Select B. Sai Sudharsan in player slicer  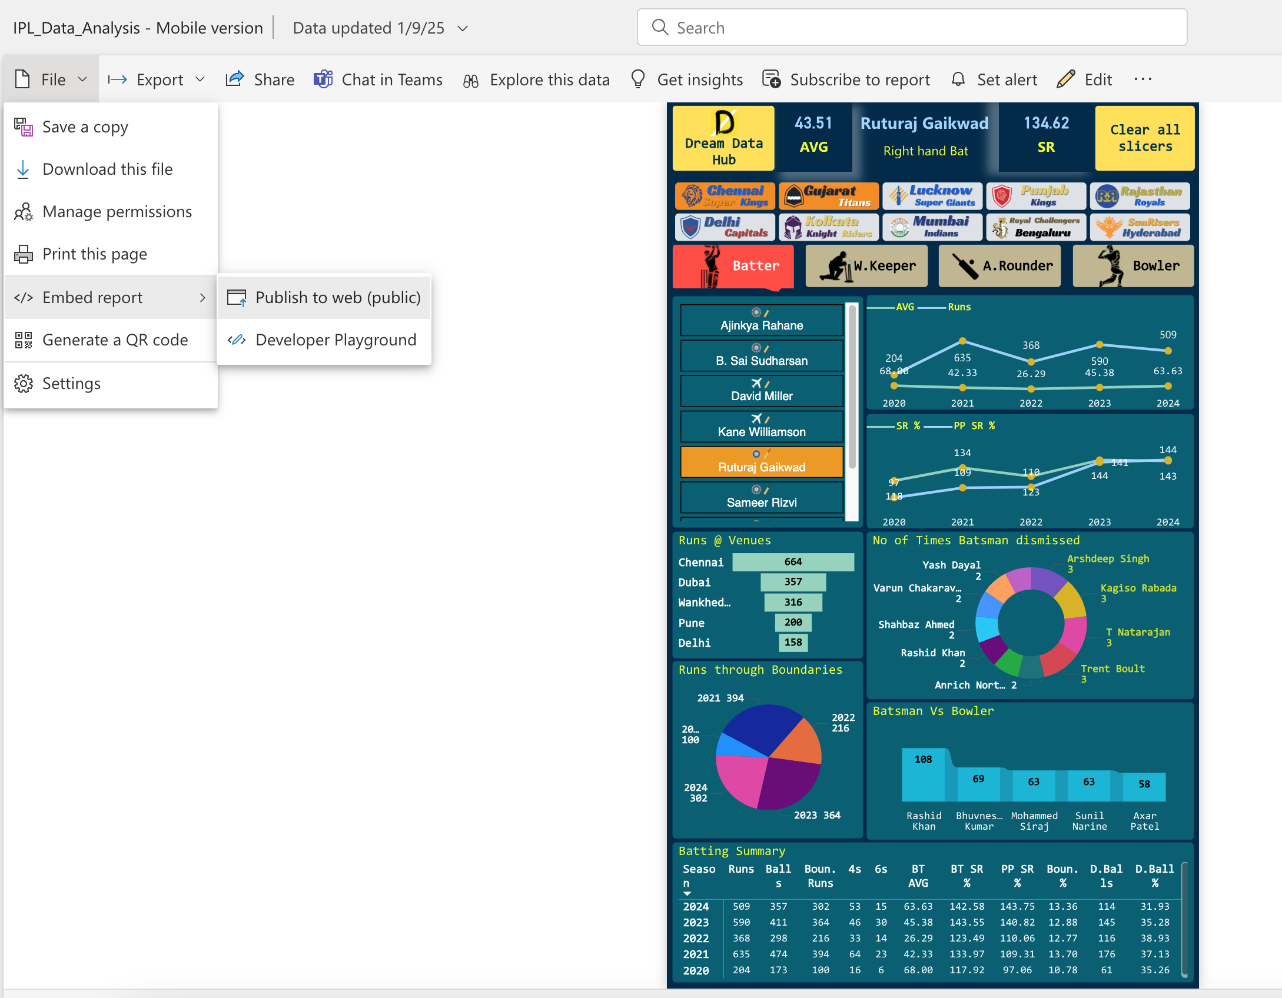point(762,355)
